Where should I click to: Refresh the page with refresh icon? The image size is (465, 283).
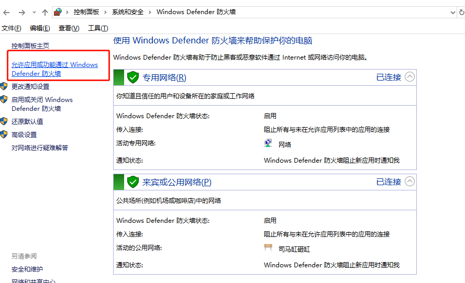(461, 13)
